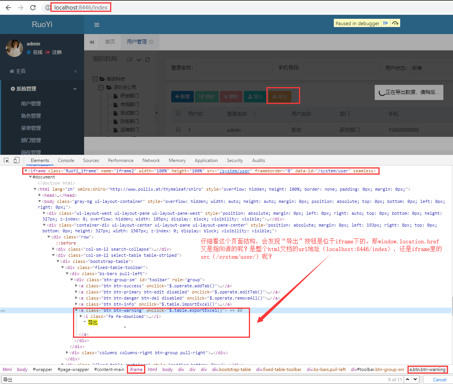
Task: Click the more-options dots on the DevTools edge
Action: (x=3, y=311)
